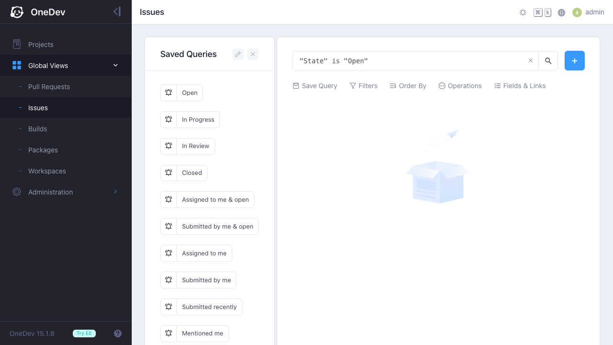613x345 pixels.
Task: Expand the Administration menu chevron
Action: (115, 192)
